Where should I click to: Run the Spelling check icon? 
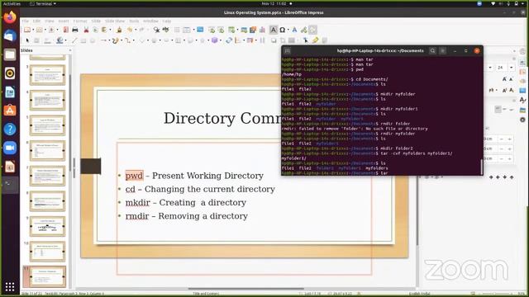(x=165, y=30)
